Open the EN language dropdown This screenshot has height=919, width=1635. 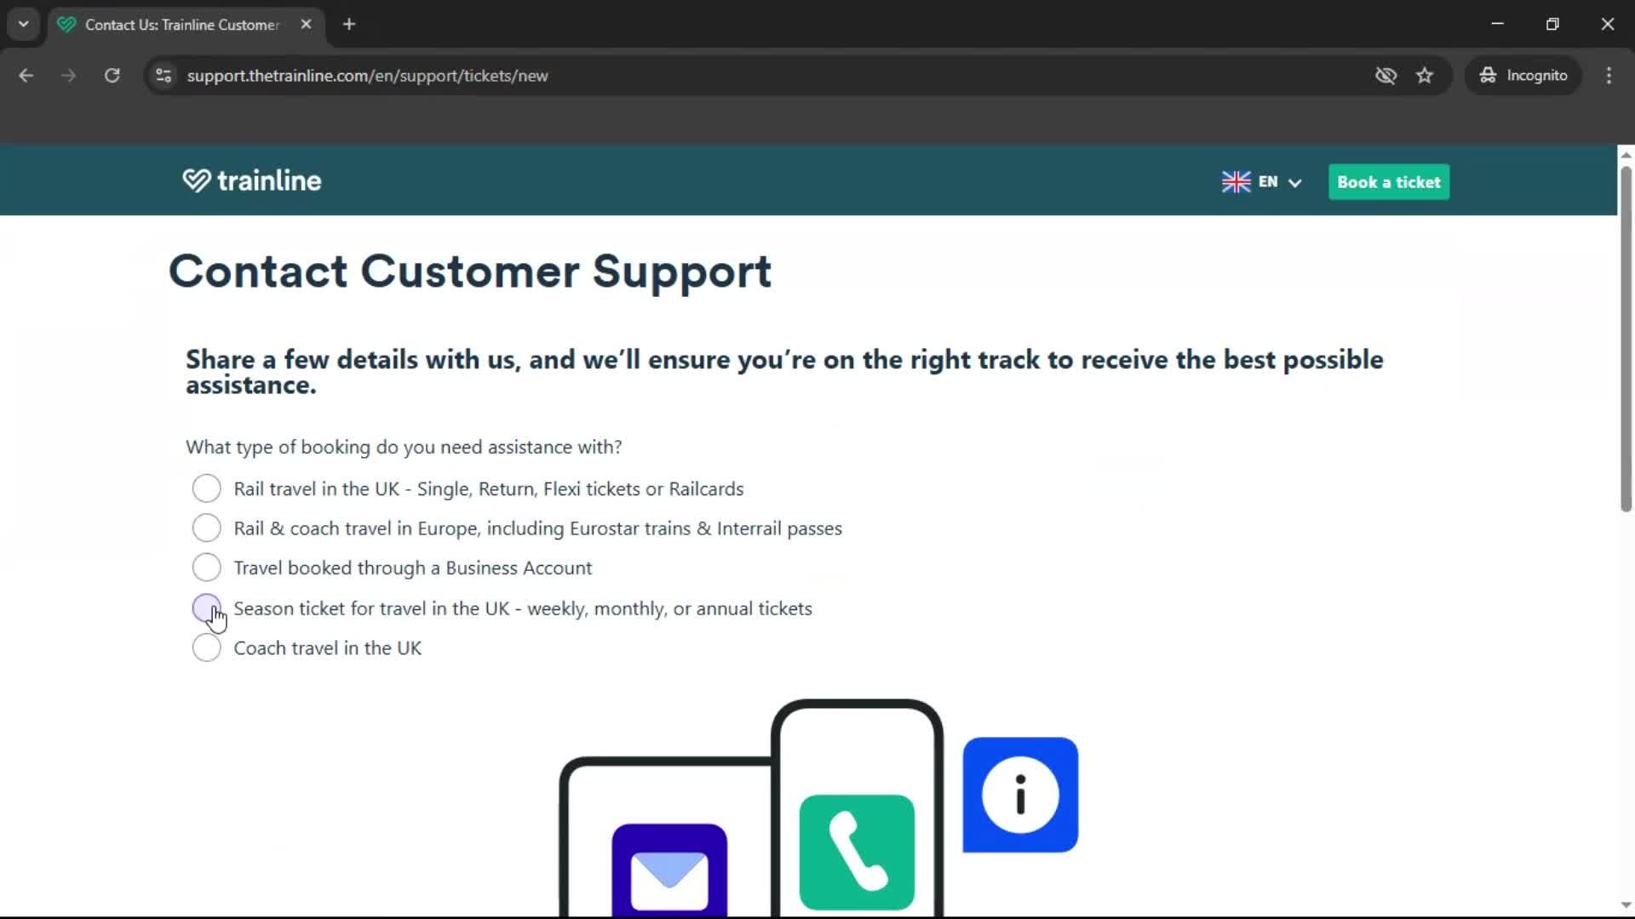point(1294,182)
